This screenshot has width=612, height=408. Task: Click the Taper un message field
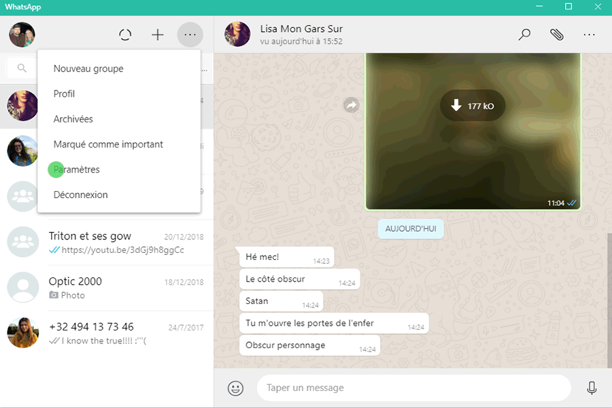(413, 388)
